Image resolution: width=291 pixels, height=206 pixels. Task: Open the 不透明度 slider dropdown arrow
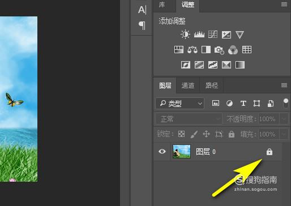point(284,119)
